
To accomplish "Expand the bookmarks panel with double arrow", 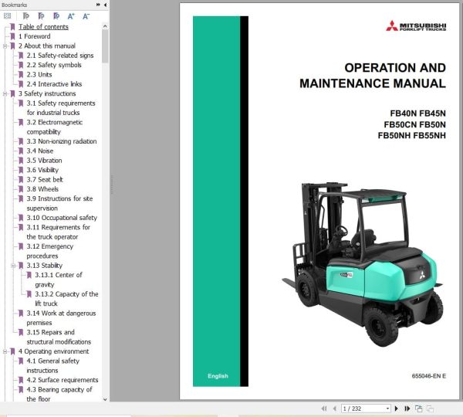I will (x=98, y=5).
